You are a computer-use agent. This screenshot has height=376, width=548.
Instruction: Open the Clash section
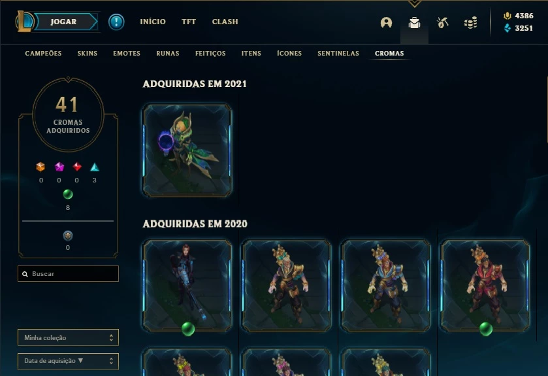click(x=225, y=22)
